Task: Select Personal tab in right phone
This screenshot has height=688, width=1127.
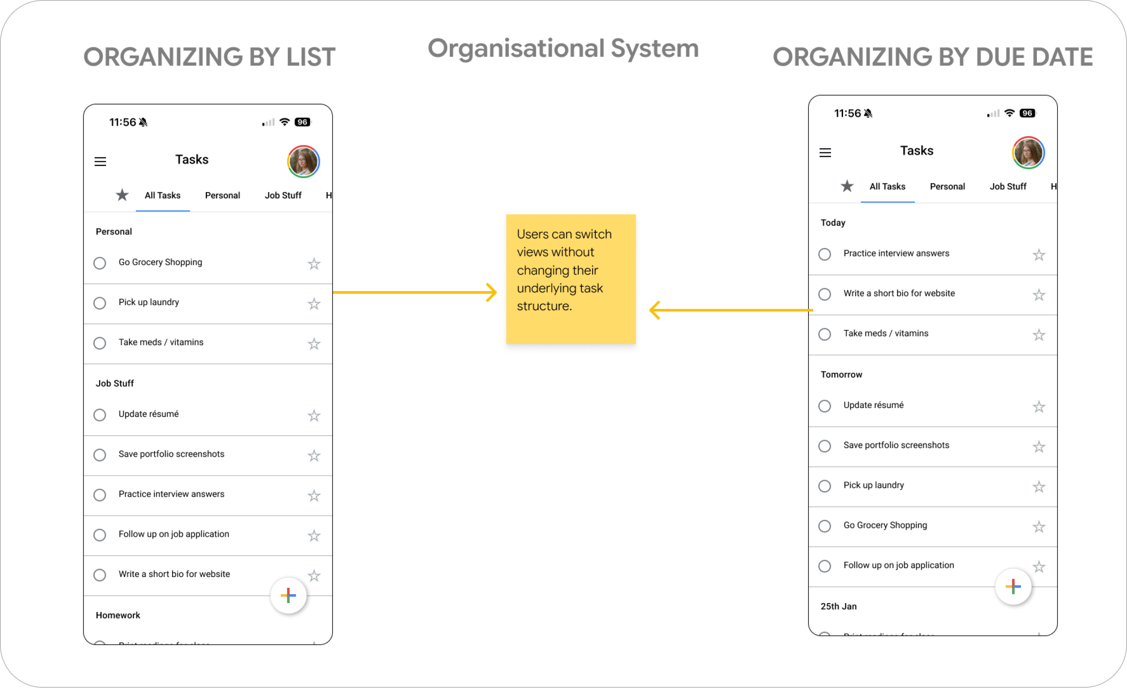Action: [x=947, y=187]
